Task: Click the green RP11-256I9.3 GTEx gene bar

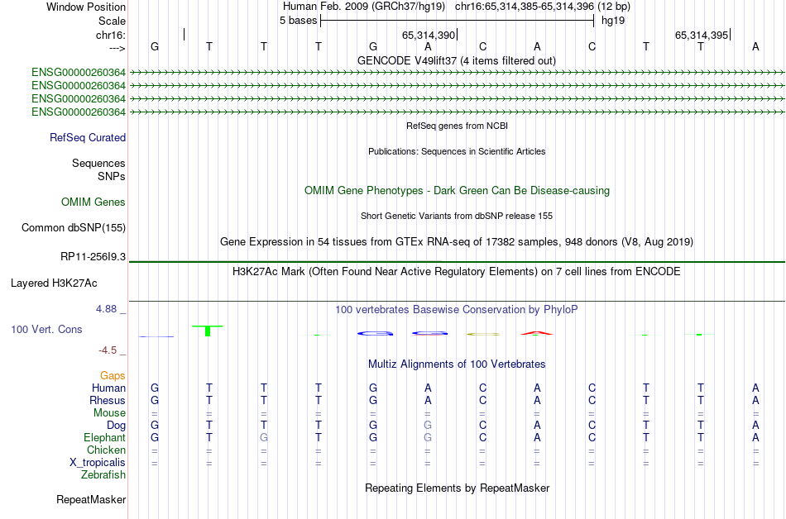Action: (x=457, y=262)
